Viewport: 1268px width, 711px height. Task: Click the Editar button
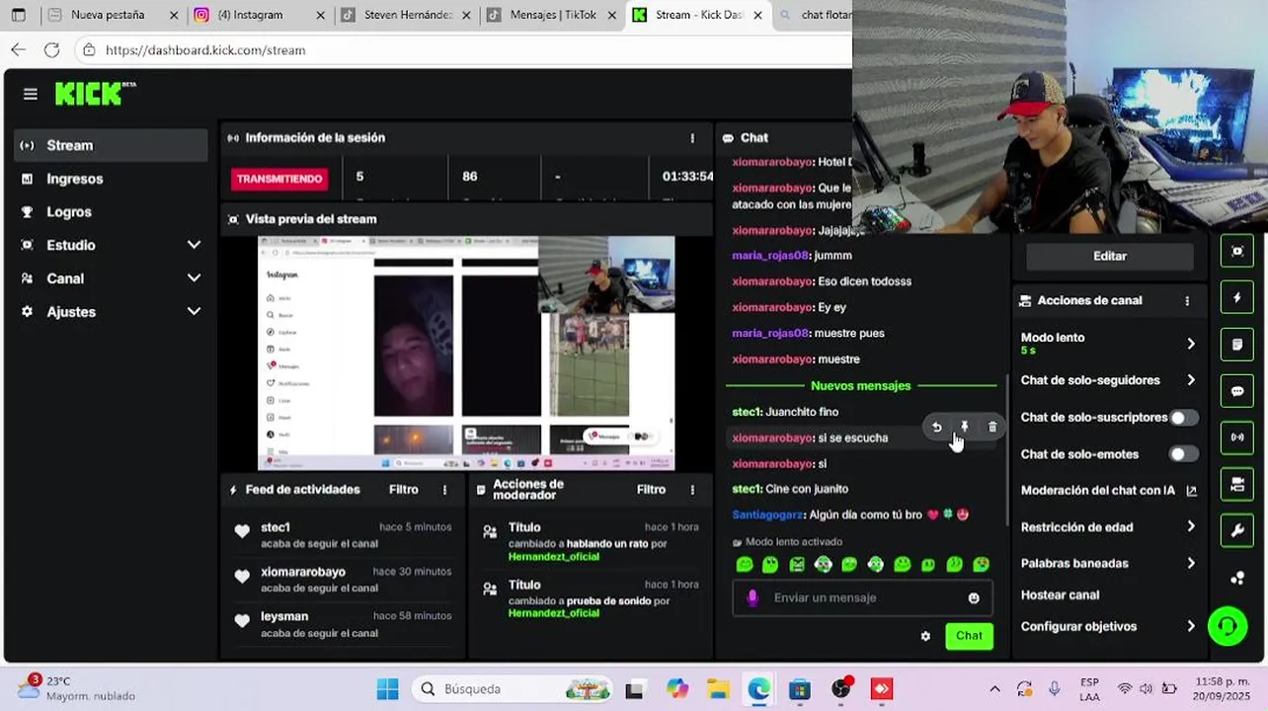[1110, 256]
